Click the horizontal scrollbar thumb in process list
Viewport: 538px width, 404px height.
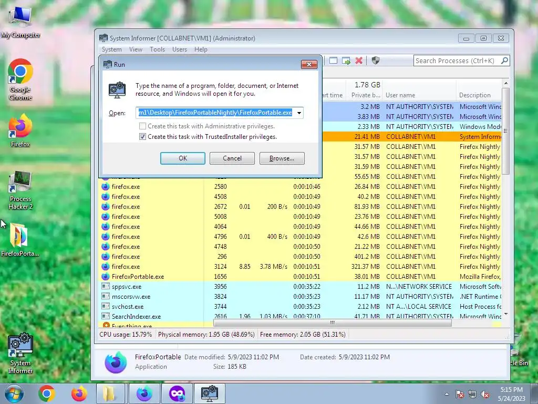click(x=332, y=322)
